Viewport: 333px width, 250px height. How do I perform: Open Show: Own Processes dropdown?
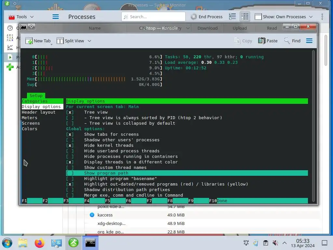click(x=284, y=17)
